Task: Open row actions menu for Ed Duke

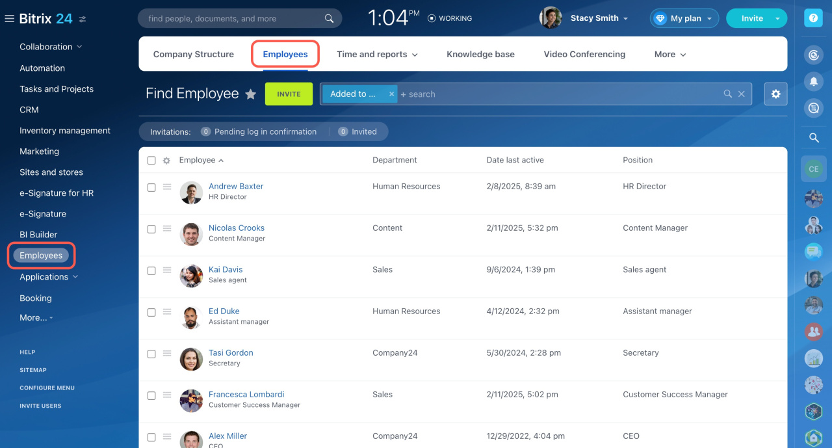Action: (x=167, y=312)
